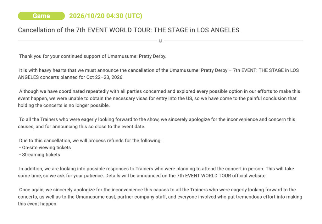Click '7th EVENT WORLD TOUR official website' text
322x224 pixels.
pyautogui.click(x=222, y=176)
